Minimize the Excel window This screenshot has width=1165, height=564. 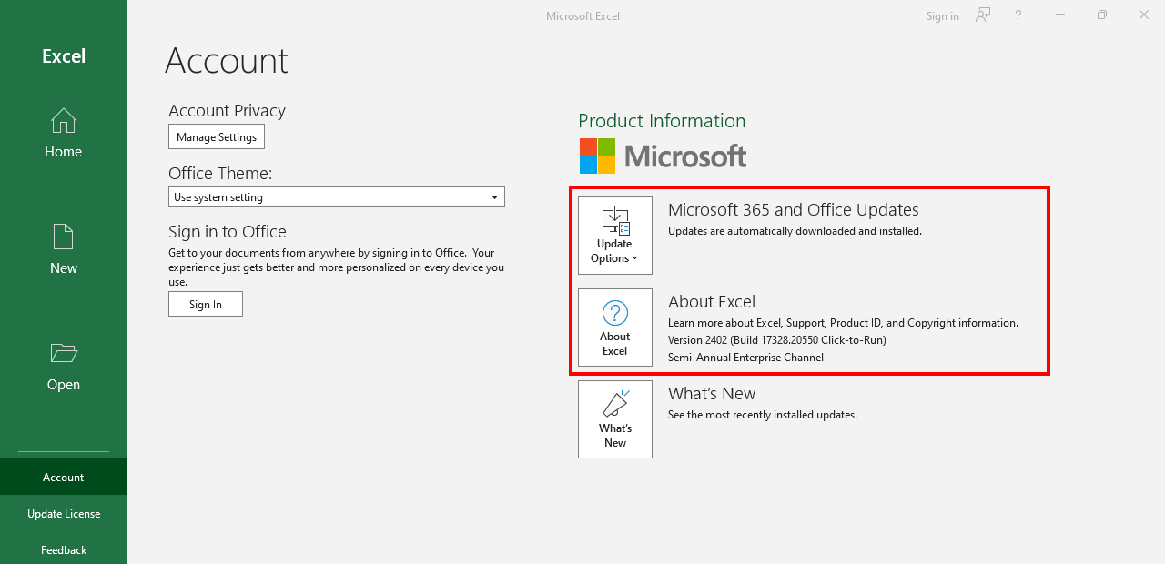pos(1060,15)
